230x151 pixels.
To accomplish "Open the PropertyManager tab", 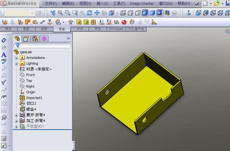I will 26,39.
